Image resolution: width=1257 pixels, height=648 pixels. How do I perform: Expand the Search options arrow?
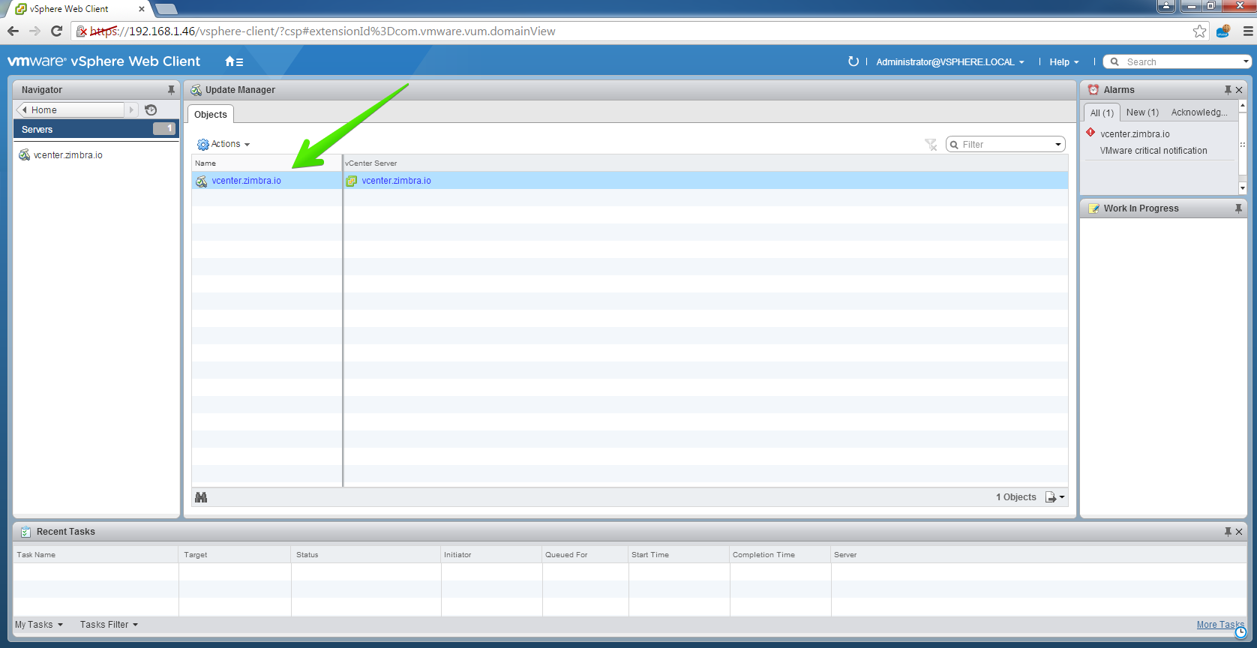tap(1246, 62)
